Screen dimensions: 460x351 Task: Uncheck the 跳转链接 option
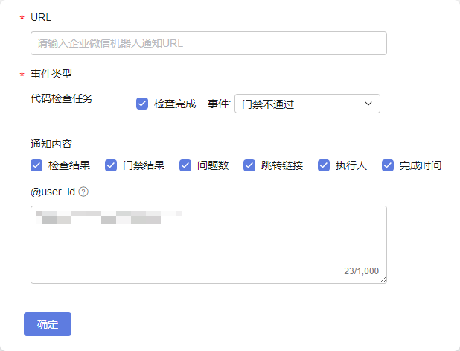249,165
